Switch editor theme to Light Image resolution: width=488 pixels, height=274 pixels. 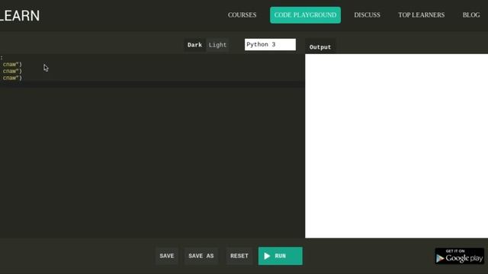tap(217, 45)
